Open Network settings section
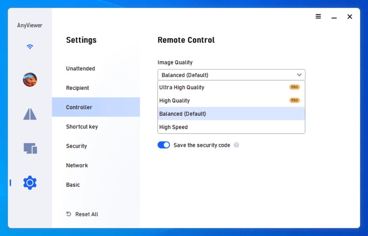368x236 pixels. coord(77,166)
